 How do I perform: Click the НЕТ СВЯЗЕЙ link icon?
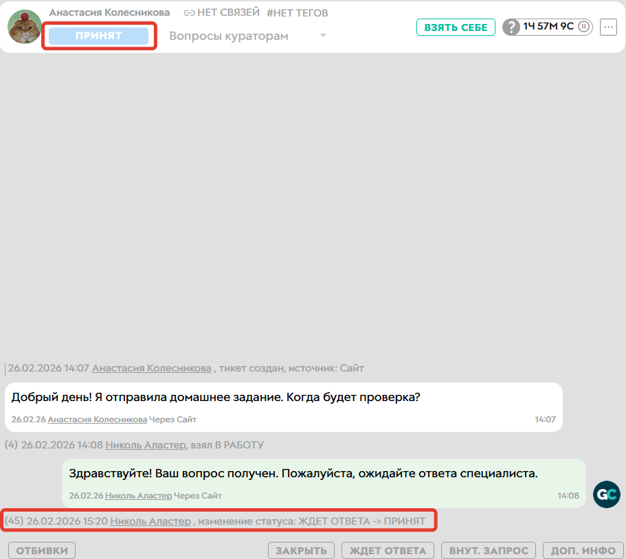click(189, 13)
